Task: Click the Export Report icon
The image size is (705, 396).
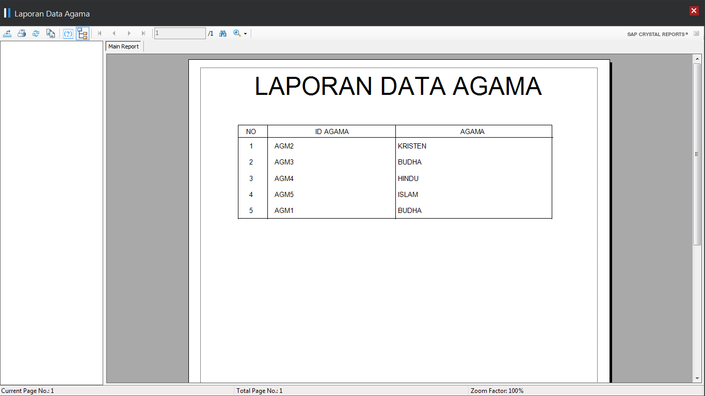Action: pos(7,33)
